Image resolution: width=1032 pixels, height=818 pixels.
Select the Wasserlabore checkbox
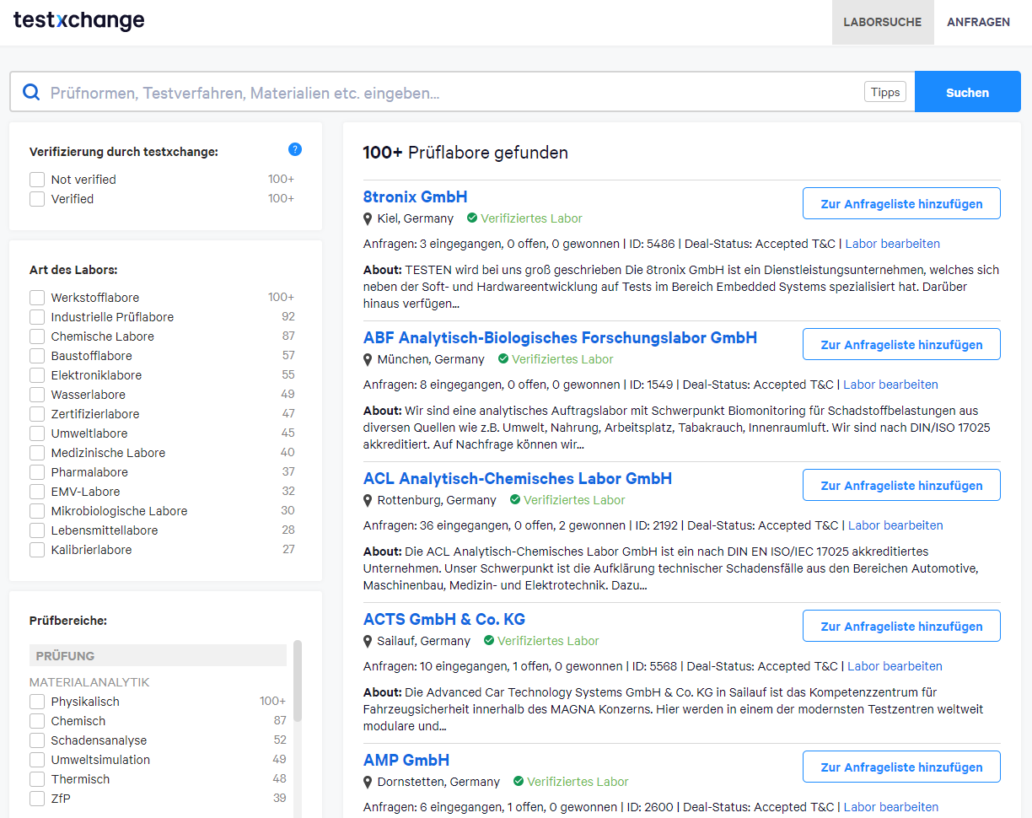[37, 395]
